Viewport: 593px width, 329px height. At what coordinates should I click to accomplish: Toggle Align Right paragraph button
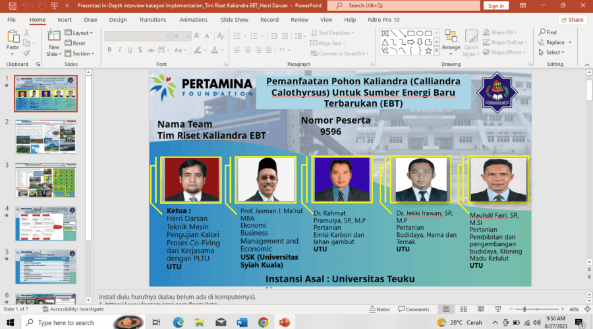[x=258, y=50]
